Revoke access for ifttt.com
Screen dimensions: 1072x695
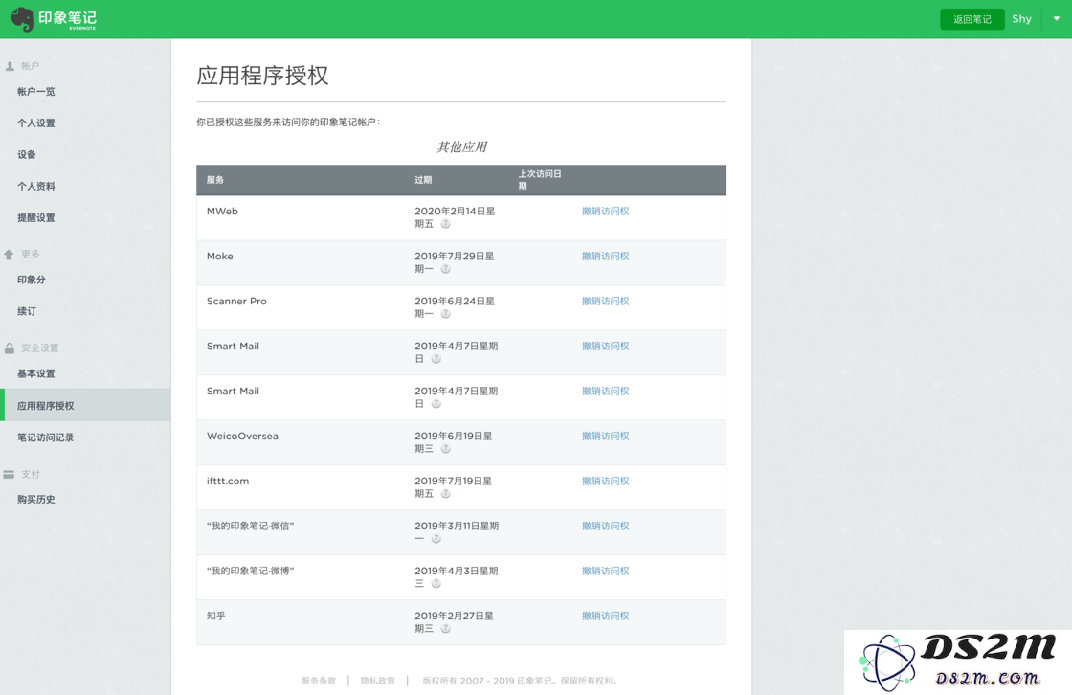[x=605, y=481]
